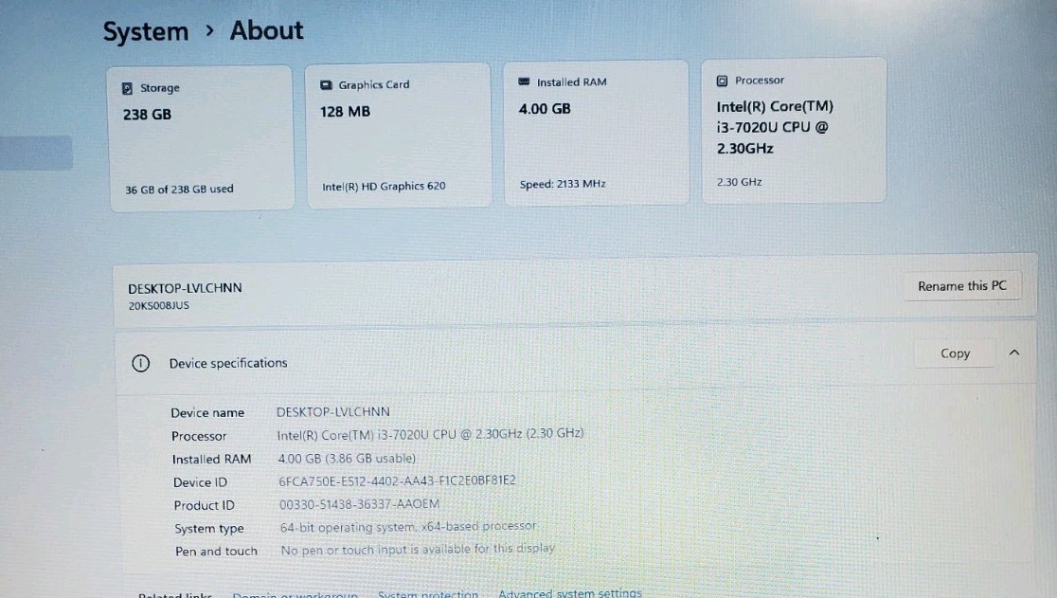Click the text 'Speed: 2133 MHz'
The width and height of the screenshot is (1057, 598).
(x=563, y=183)
